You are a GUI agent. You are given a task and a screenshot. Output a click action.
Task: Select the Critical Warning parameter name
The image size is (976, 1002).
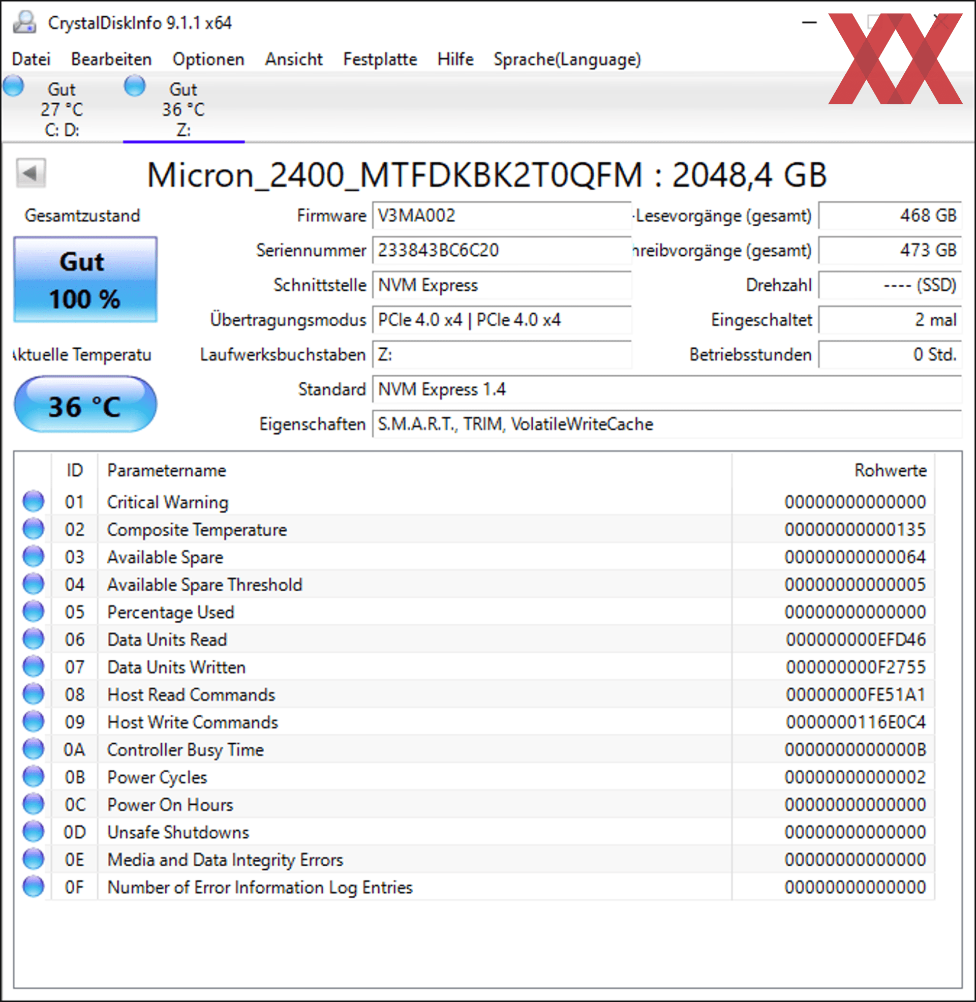point(168,502)
